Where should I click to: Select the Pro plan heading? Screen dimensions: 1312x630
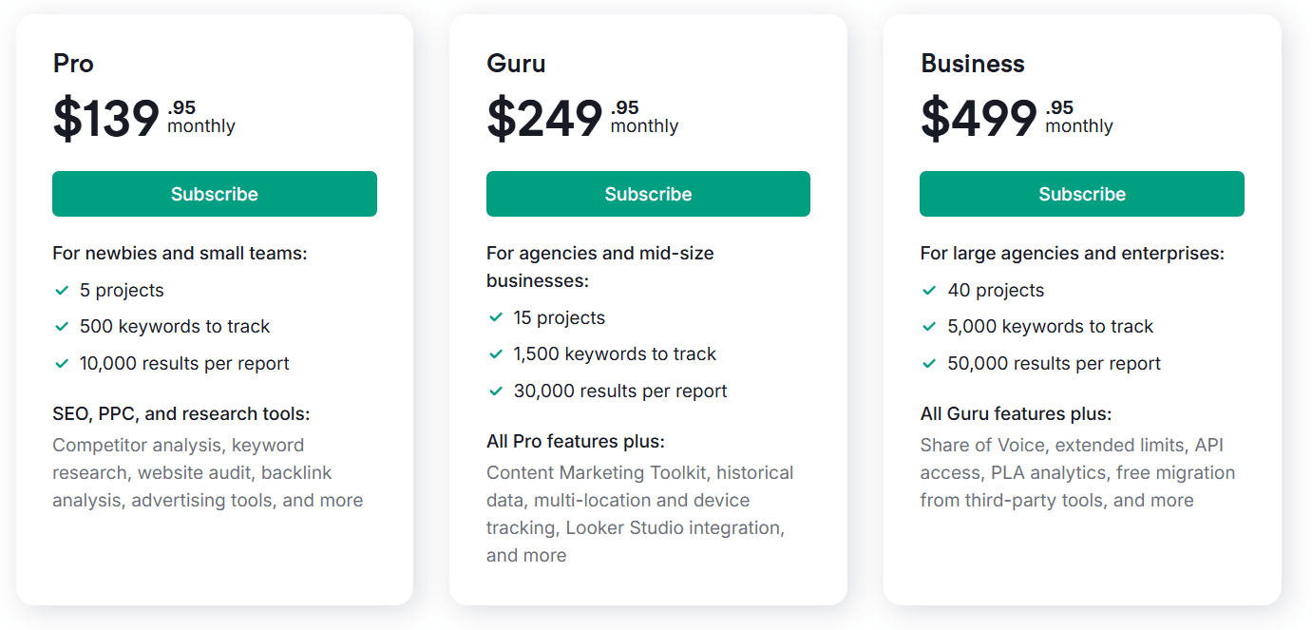pos(73,64)
